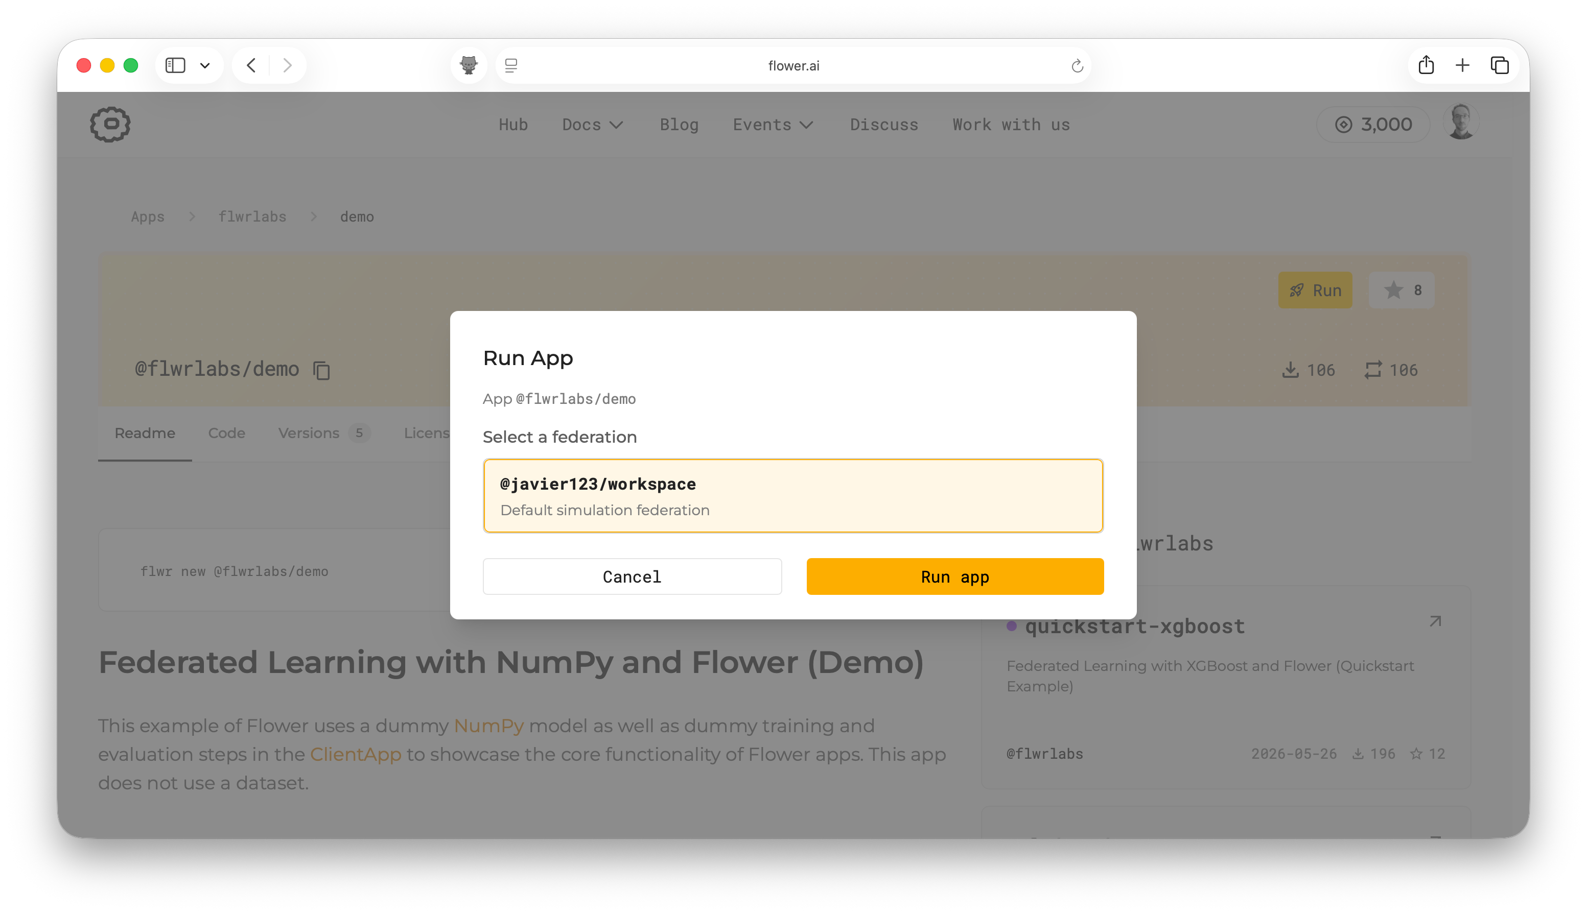Open the wolf extension icon in toolbar
The width and height of the screenshot is (1587, 914).
(x=469, y=65)
